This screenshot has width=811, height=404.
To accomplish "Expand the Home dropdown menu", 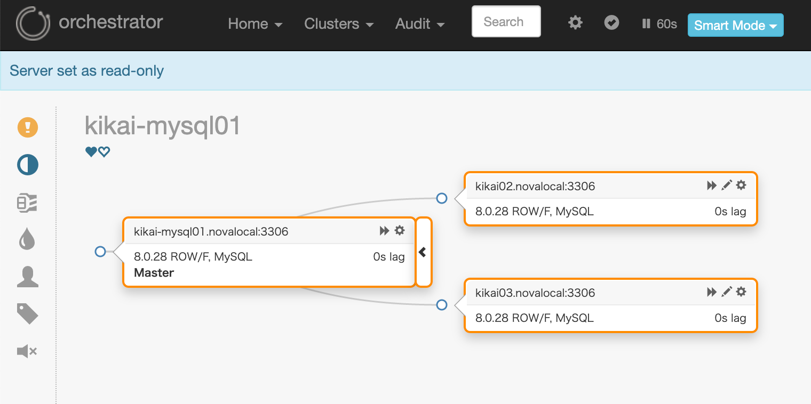I will coord(255,24).
